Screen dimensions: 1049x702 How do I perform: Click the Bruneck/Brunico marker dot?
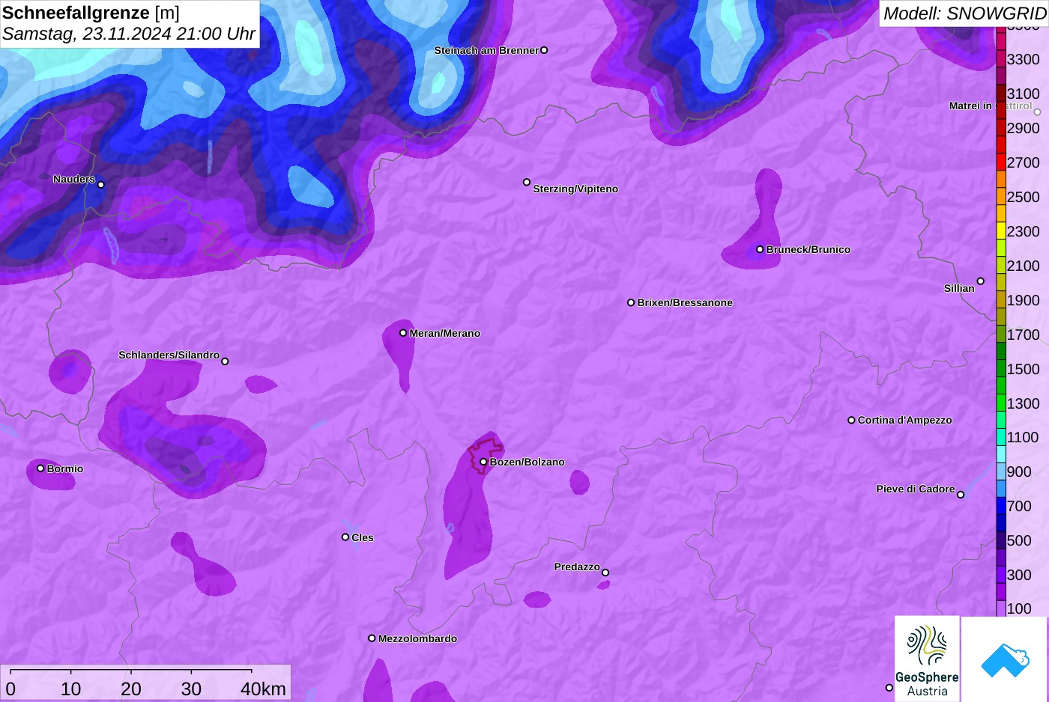pyautogui.click(x=760, y=249)
